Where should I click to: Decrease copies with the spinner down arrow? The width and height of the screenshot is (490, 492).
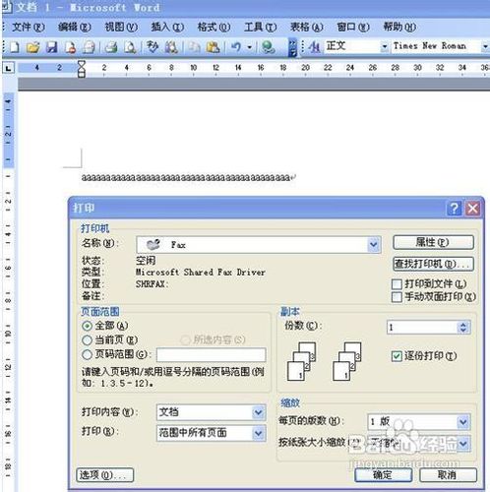pyautogui.click(x=463, y=331)
